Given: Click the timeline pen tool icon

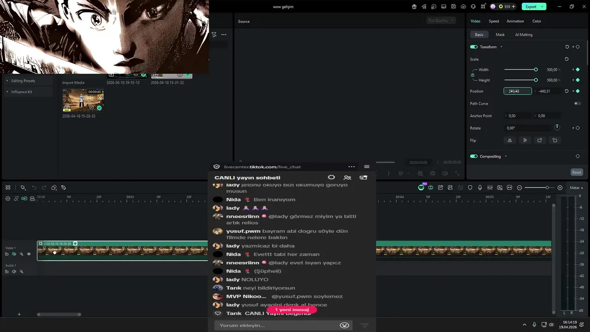Looking at the screenshot, I should click(64, 188).
